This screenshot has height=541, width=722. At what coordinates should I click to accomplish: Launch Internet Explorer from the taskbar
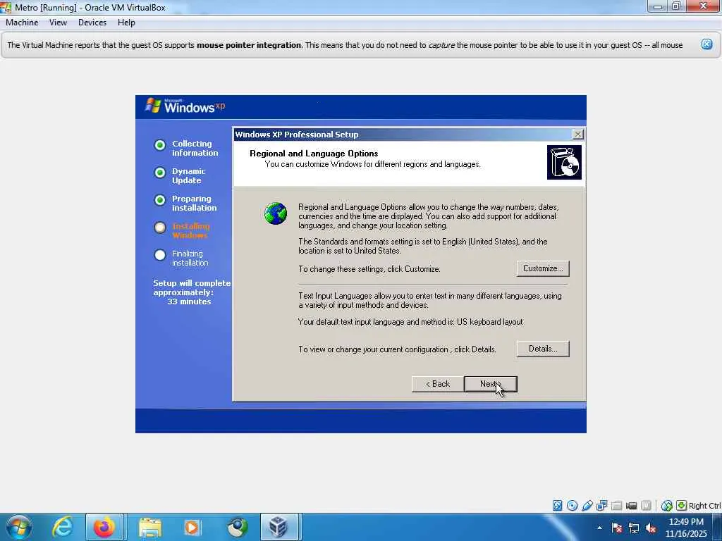pos(63,527)
